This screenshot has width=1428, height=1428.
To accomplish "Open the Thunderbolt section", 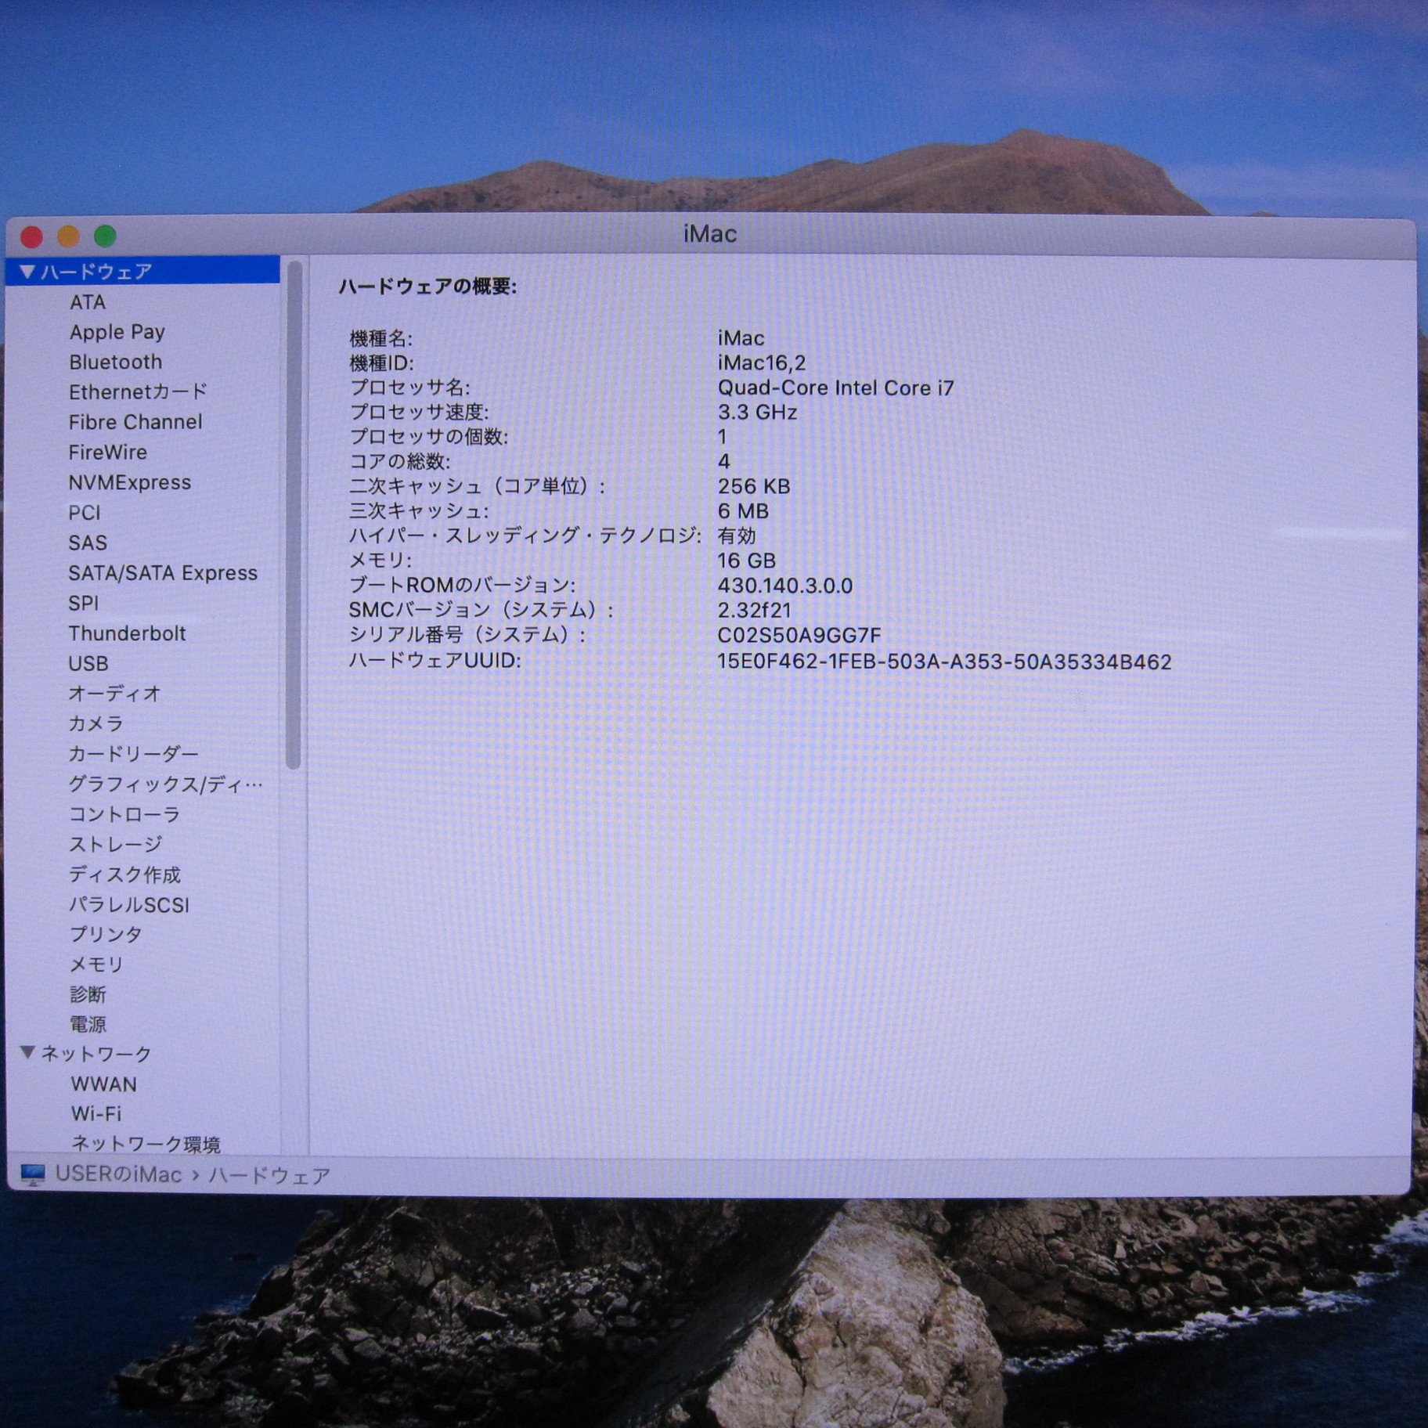I will [127, 633].
